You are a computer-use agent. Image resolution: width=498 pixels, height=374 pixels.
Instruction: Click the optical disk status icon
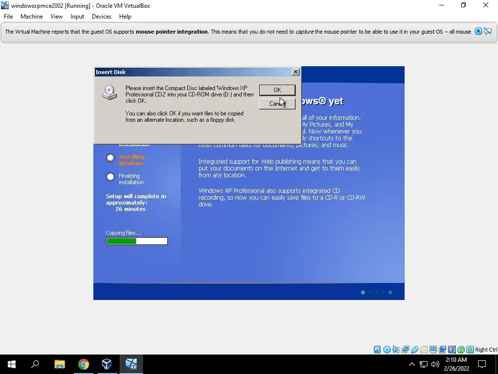point(387,350)
